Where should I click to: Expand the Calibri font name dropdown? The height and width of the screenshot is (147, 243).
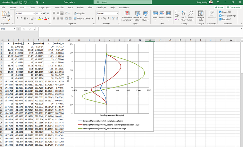[x=34, y=14]
